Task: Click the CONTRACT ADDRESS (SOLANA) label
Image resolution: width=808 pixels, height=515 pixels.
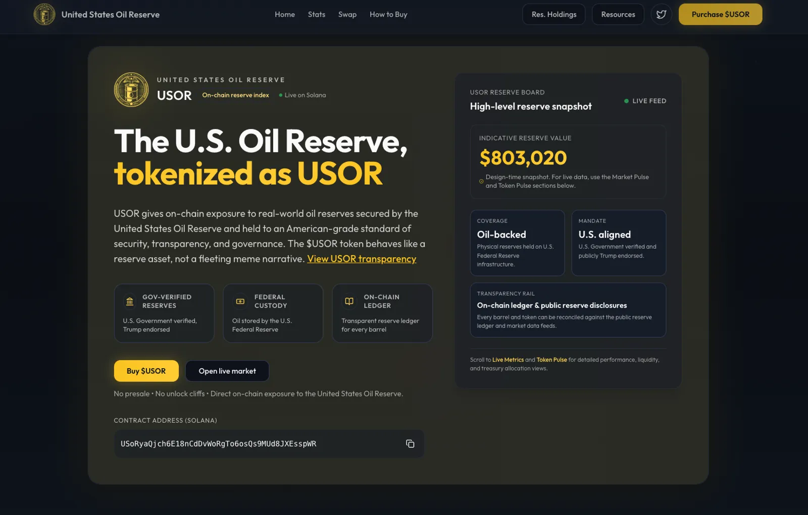Action: click(166, 420)
